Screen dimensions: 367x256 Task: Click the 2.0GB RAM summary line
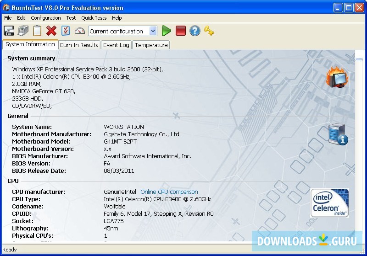coord(27,84)
